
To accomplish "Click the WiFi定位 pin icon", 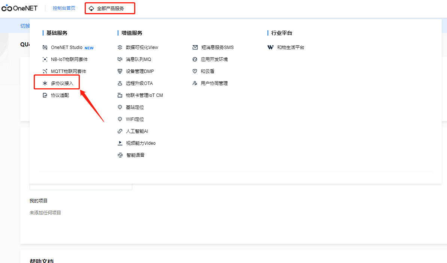I will click(x=120, y=119).
